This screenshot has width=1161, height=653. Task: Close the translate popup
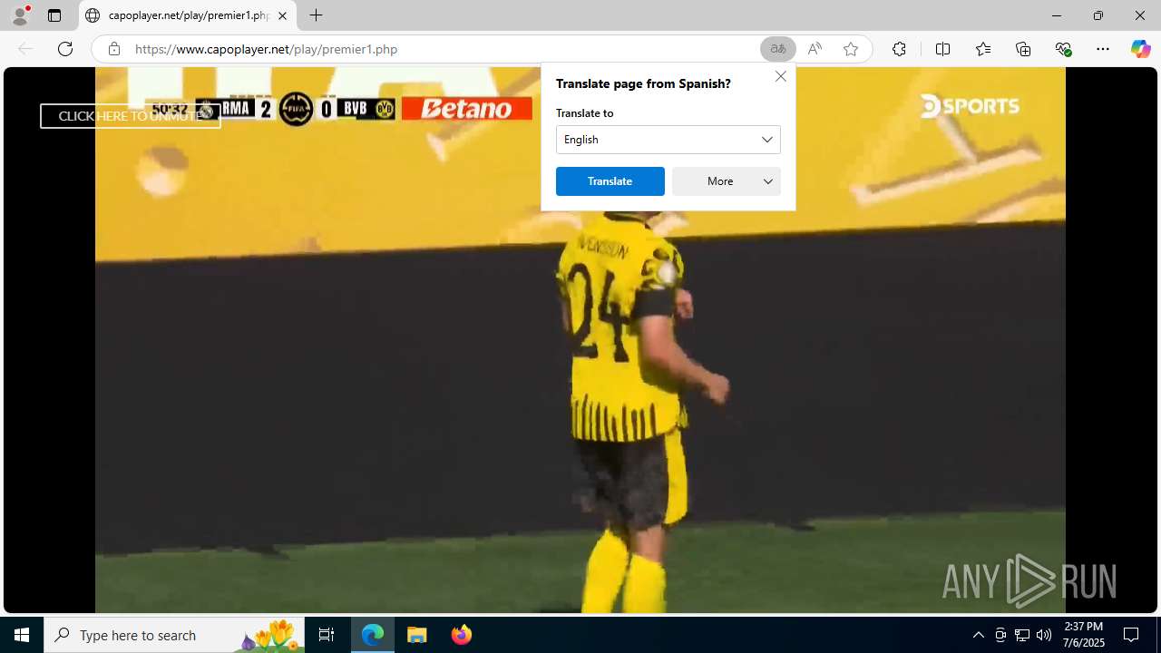780,76
